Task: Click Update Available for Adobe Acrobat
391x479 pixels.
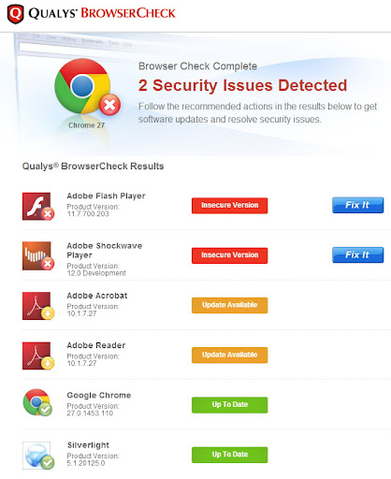Action: click(x=229, y=305)
